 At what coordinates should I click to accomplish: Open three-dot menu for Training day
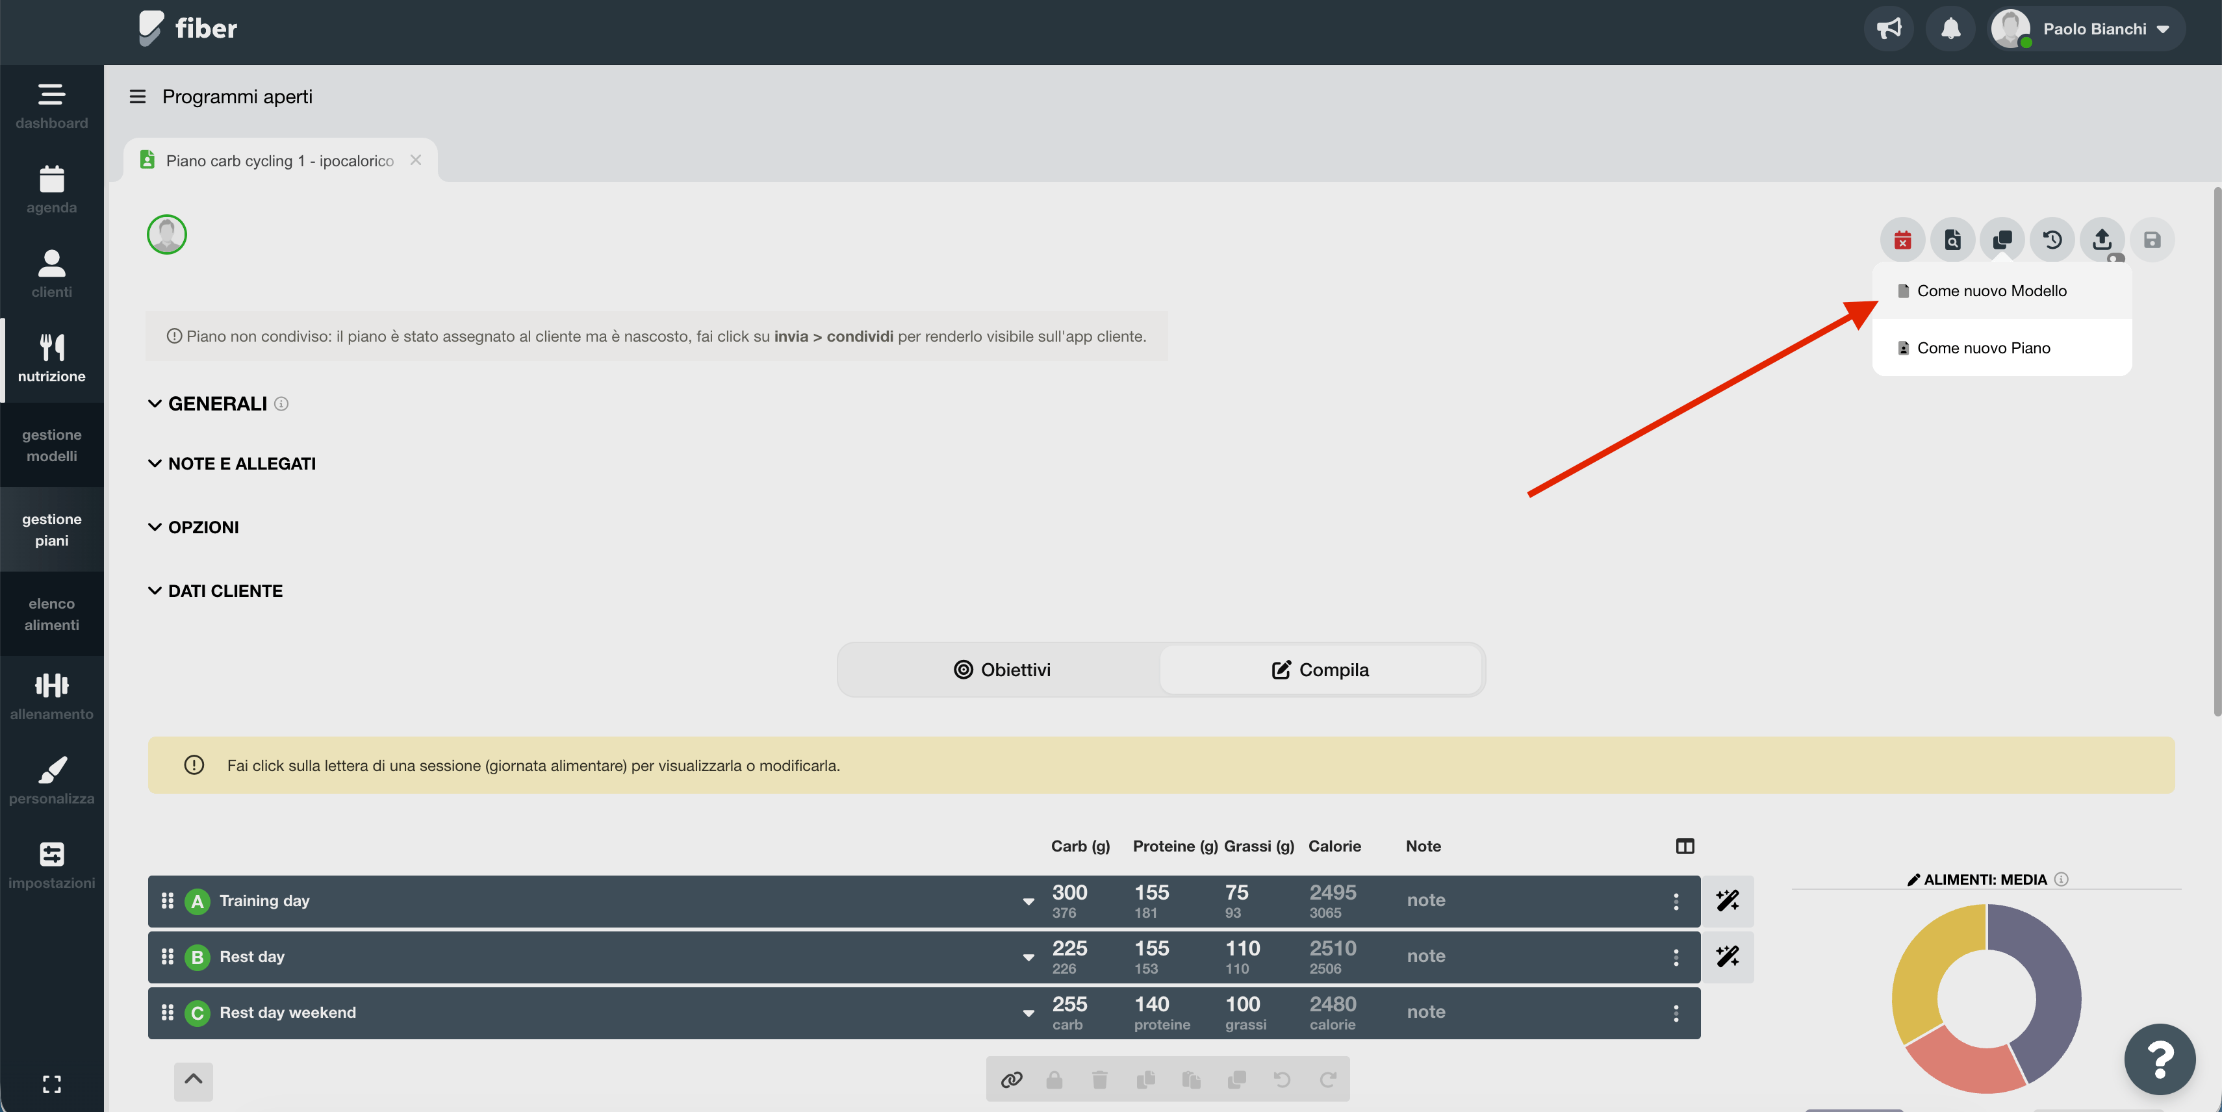coord(1676,902)
